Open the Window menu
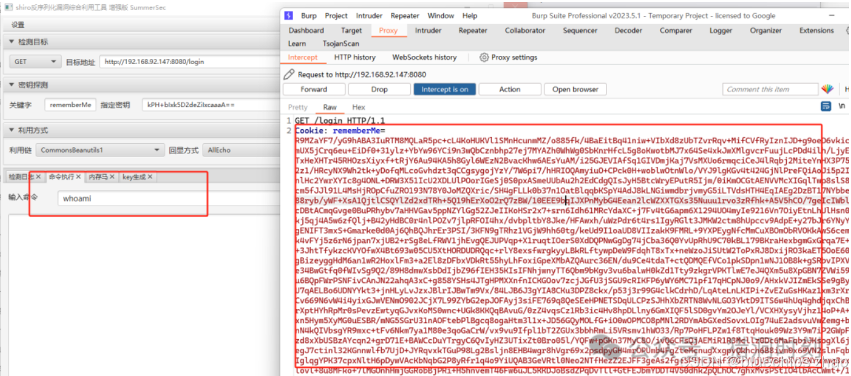 click(x=441, y=16)
